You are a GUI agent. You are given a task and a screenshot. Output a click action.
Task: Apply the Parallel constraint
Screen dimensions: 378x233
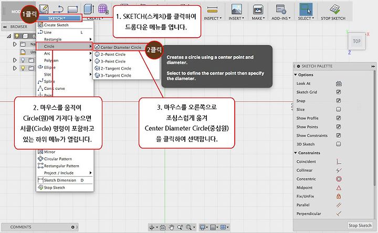point(339,205)
